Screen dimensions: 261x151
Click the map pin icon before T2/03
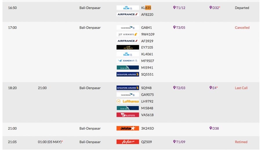tap(174, 88)
